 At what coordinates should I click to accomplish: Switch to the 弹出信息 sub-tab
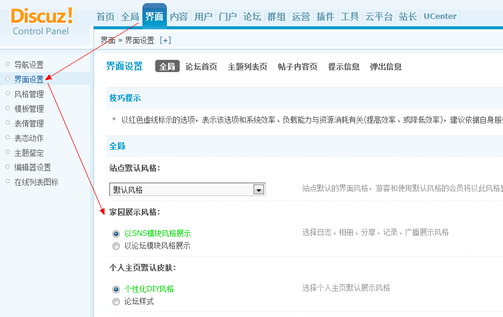click(x=386, y=67)
